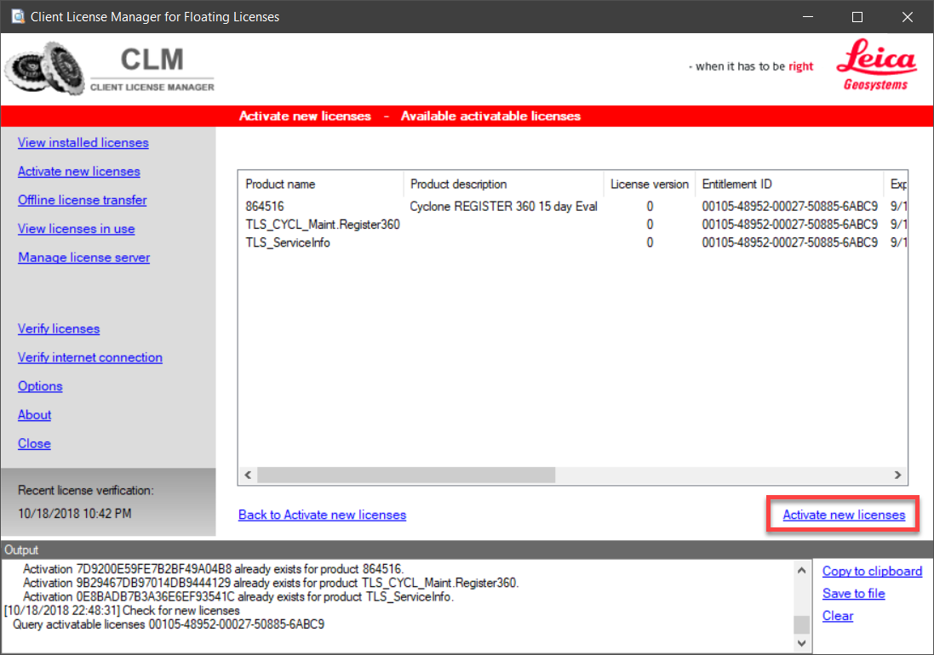Clear the output log
The height and width of the screenshot is (655, 934).
point(838,616)
